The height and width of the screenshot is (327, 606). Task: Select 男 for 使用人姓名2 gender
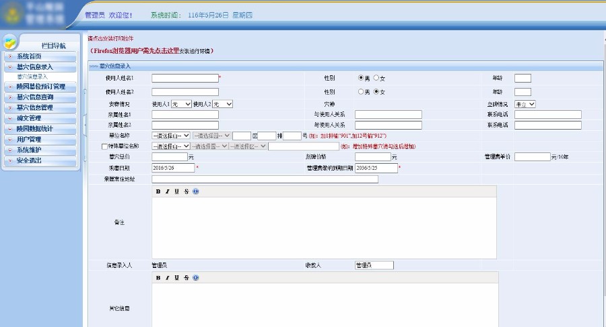tap(361, 92)
